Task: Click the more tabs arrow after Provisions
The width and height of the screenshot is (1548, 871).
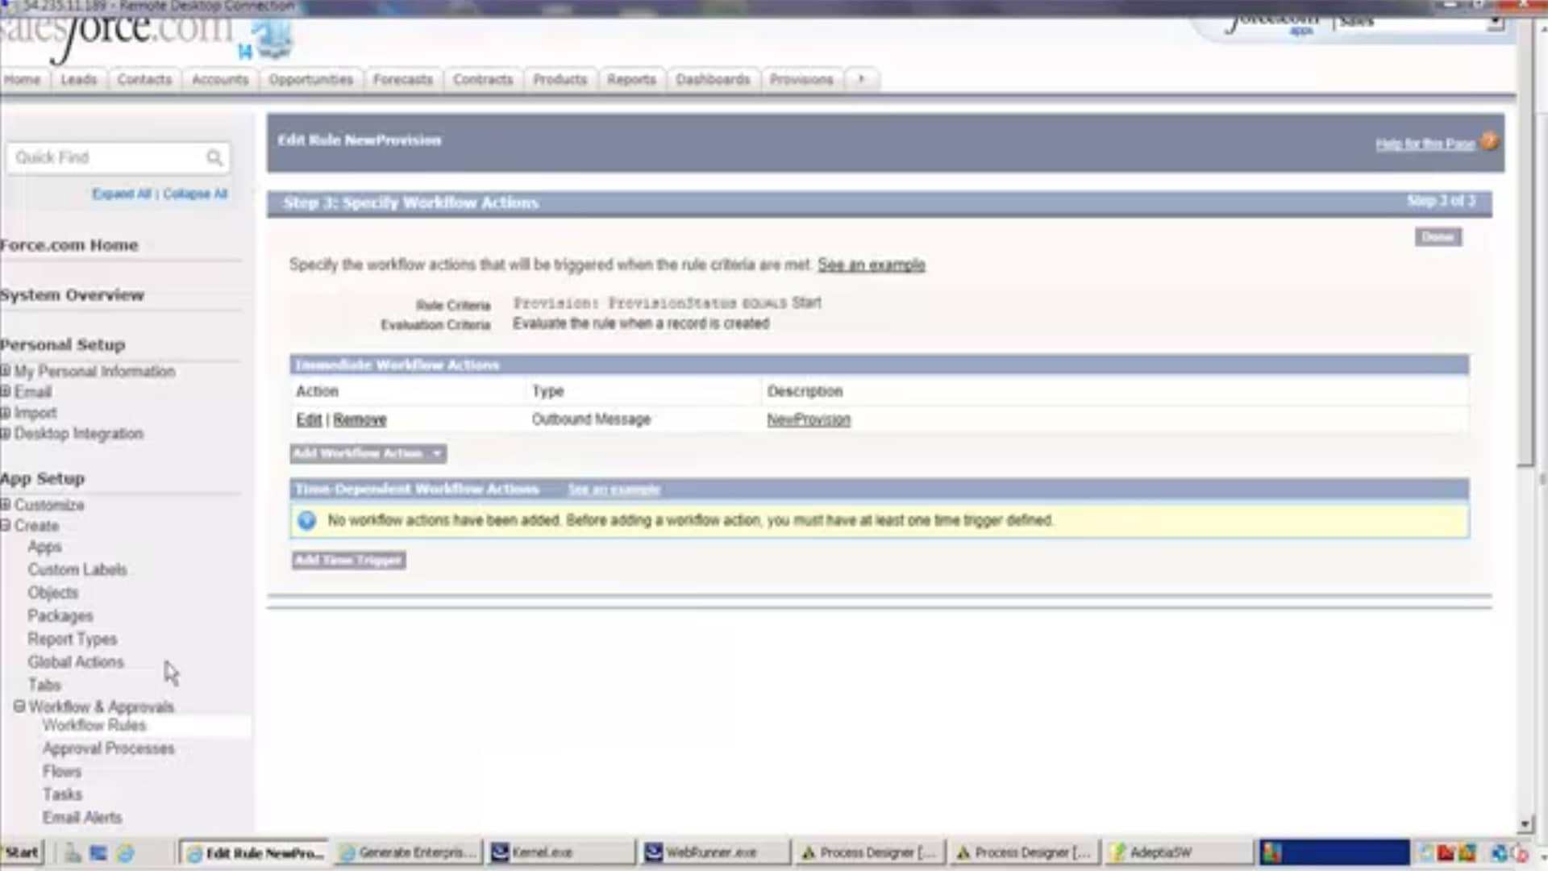Action: [x=861, y=79]
